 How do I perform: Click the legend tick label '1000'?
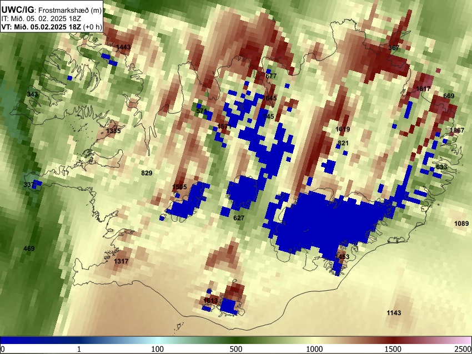click(x=314, y=349)
